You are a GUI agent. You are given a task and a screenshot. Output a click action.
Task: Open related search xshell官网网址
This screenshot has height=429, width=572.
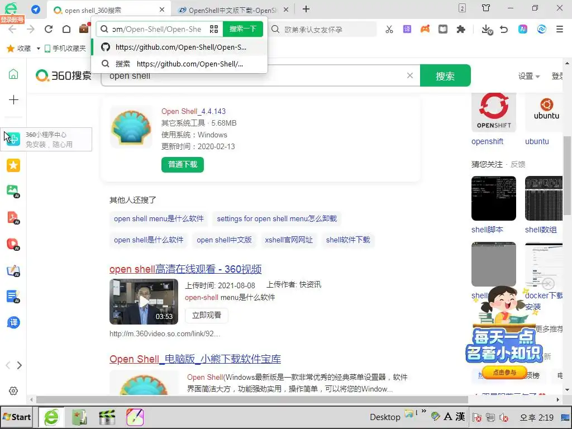(289, 240)
